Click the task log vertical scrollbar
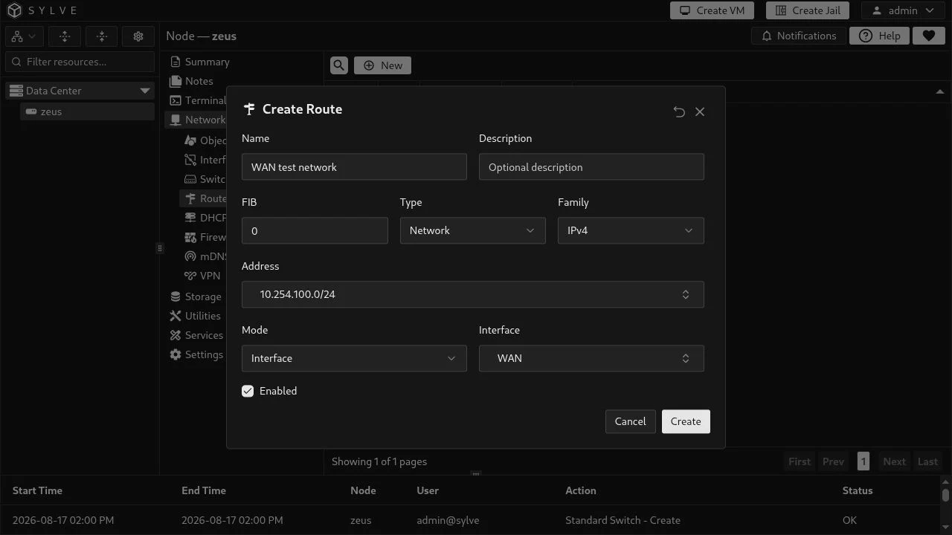952x535 pixels. [945, 496]
